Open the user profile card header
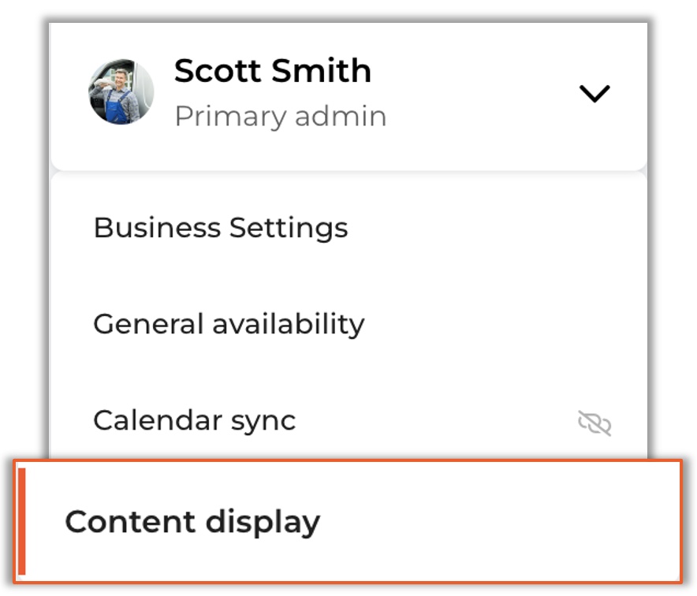The height and width of the screenshot is (596, 697). tap(349, 95)
